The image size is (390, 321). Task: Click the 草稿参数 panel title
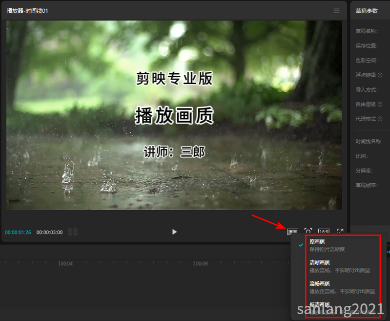click(367, 11)
